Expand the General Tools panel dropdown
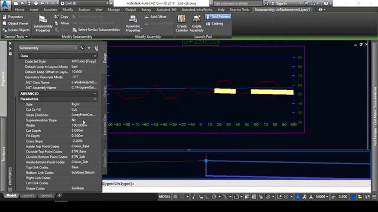The width and height of the screenshot is (378, 212). coord(16,37)
